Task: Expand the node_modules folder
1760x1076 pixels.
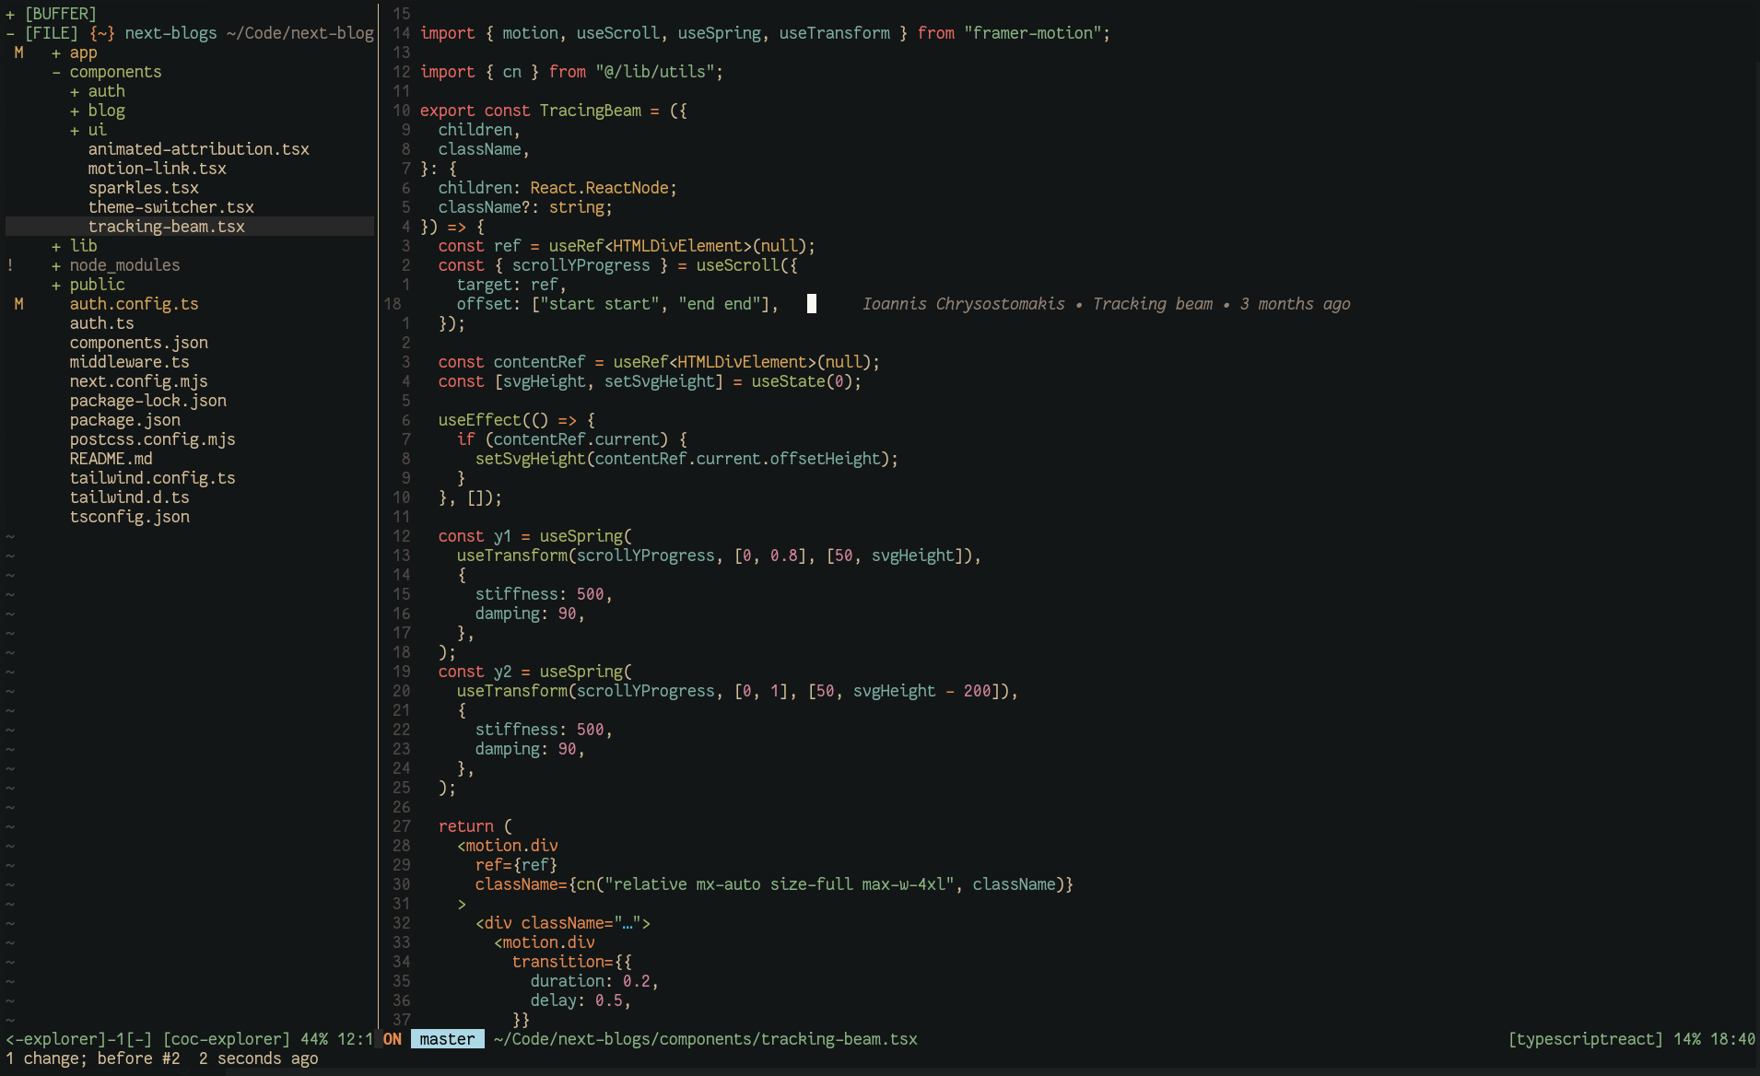Action: [x=56, y=265]
